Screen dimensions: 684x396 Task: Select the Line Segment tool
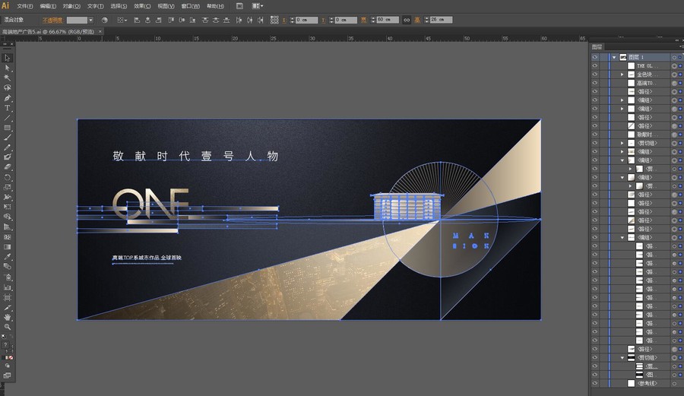(8, 118)
